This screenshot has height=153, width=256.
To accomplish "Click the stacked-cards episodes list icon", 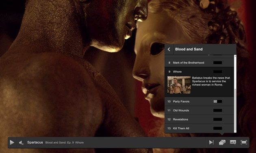I will click(x=222, y=142).
